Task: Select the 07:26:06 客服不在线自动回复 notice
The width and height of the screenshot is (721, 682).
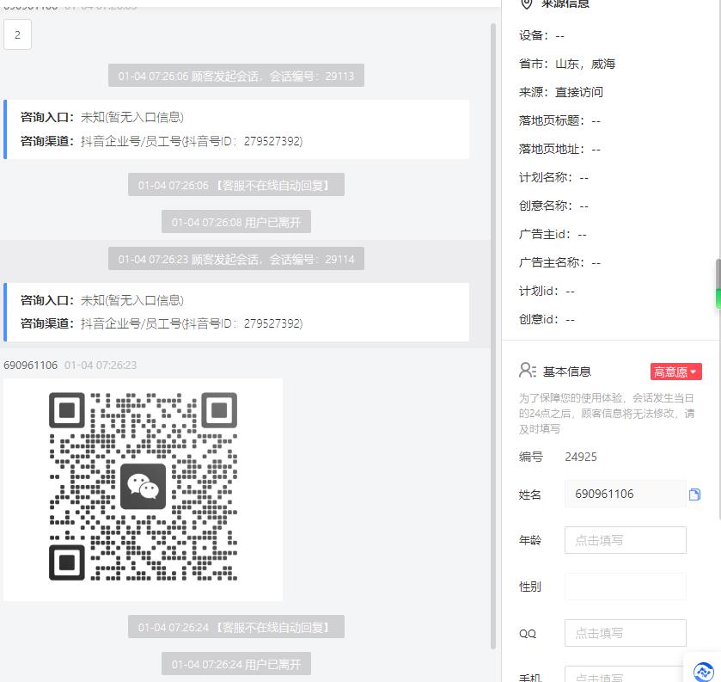Action: [235, 185]
